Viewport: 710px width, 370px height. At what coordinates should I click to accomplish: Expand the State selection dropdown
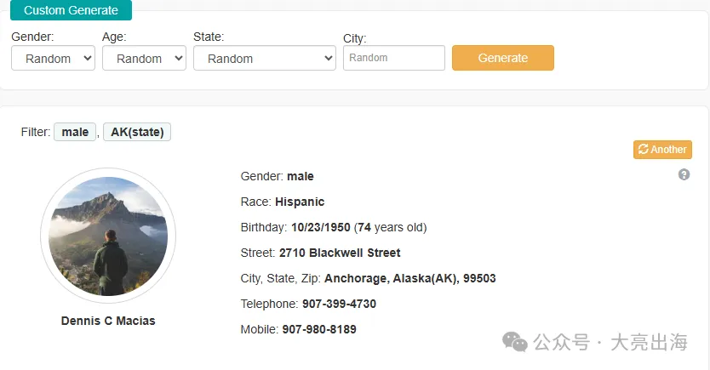(x=265, y=59)
